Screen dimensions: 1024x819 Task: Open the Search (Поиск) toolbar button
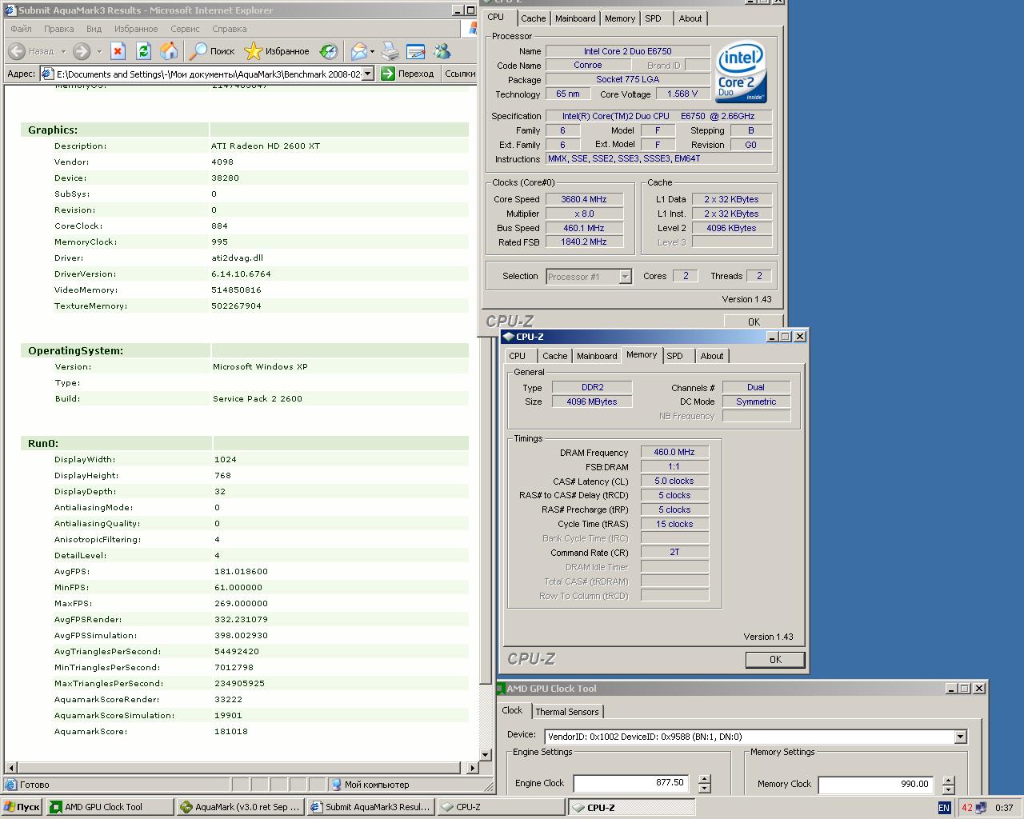point(212,51)
